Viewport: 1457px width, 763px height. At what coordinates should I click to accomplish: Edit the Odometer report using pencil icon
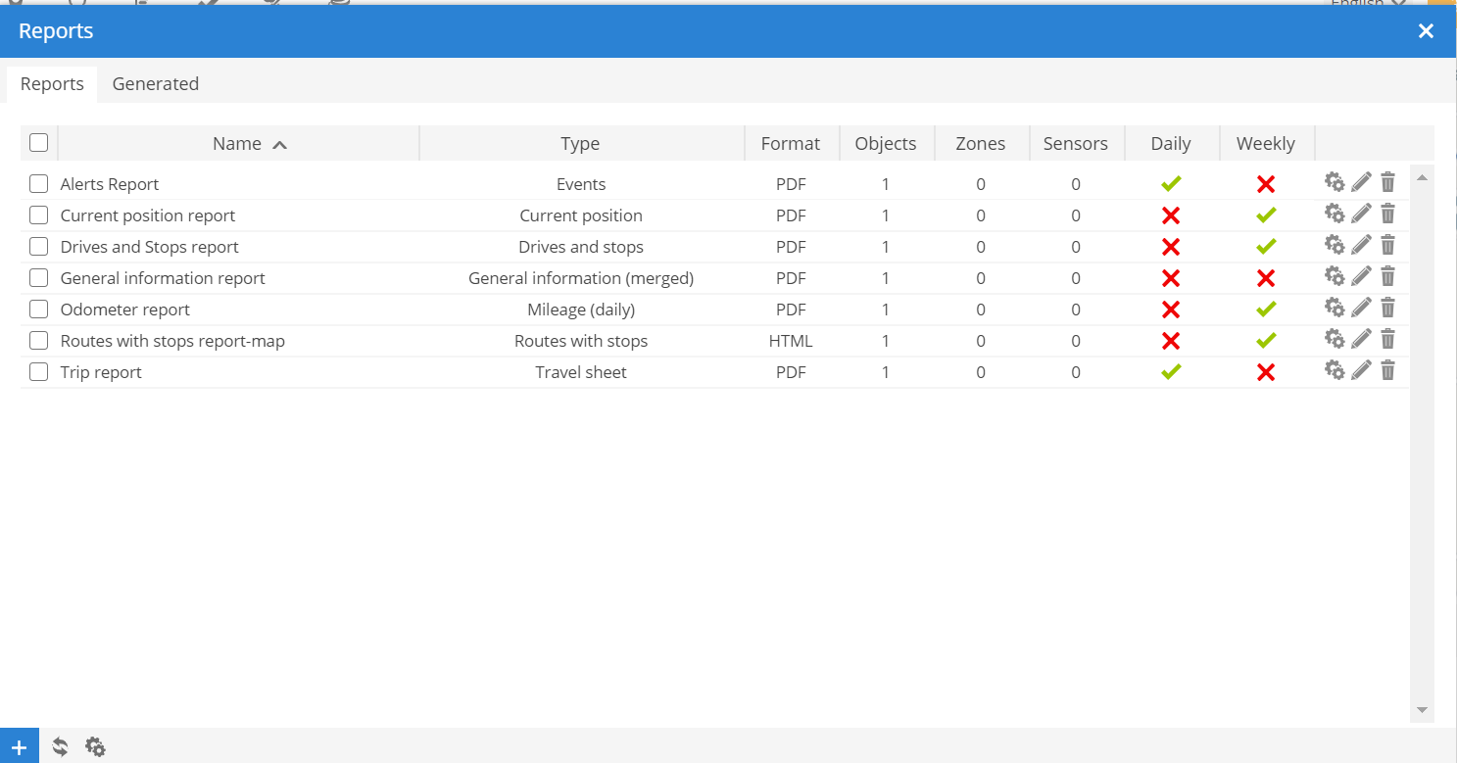(1361, 308)
